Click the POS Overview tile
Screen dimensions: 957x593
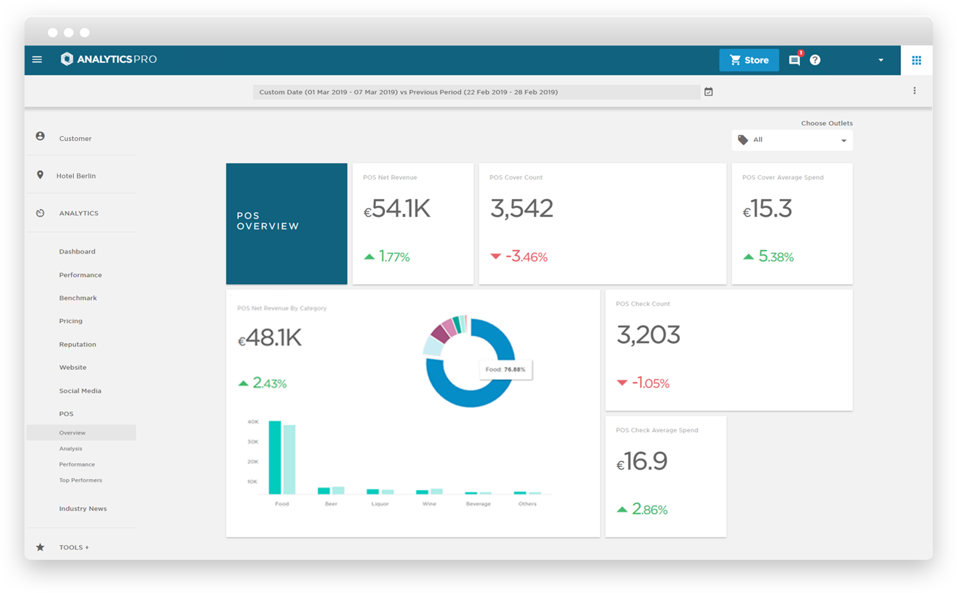pyautogui.click(x=287, y=224)
